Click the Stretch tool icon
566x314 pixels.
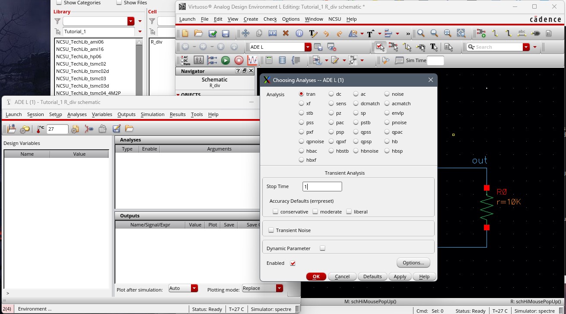click(272, 33)
